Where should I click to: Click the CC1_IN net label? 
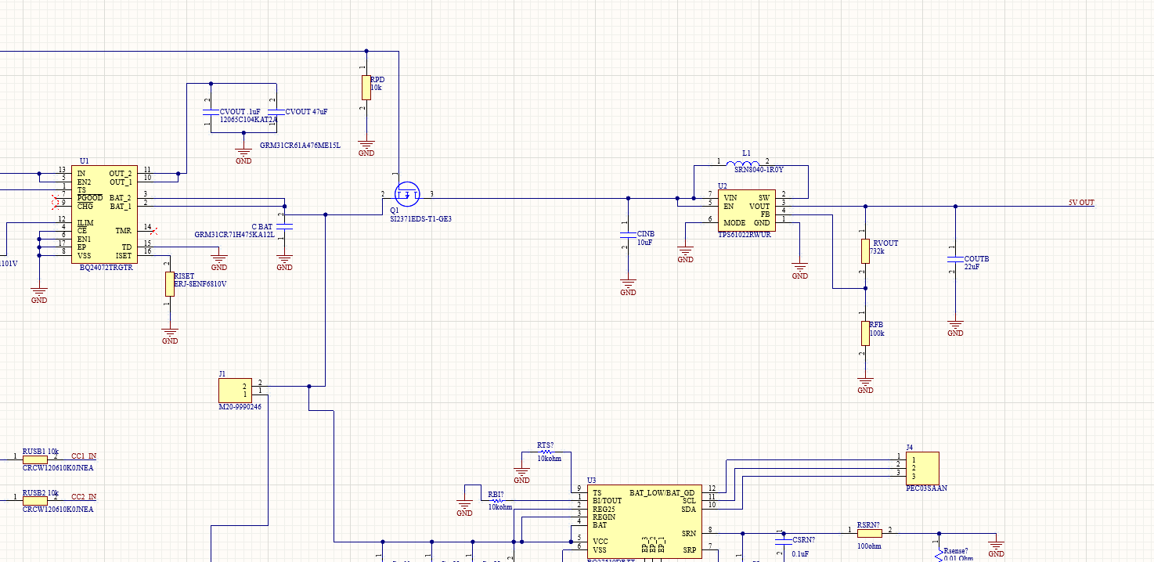[84, 456]
